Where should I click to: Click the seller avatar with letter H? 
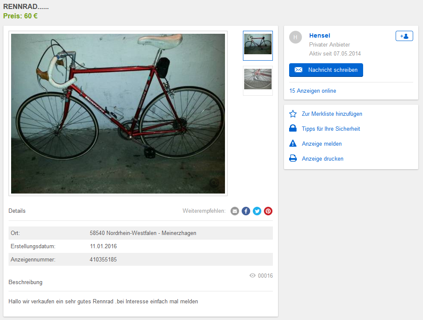point(296,37)
